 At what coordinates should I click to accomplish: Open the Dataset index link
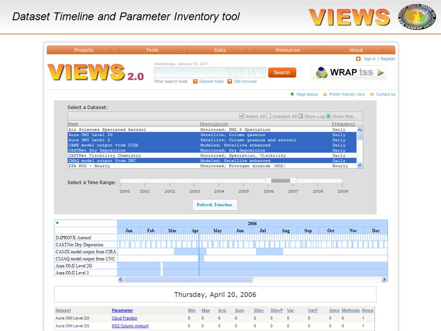tap(211, 81)
